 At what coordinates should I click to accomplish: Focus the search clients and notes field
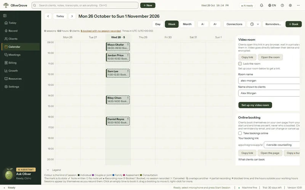click(85, 5)
